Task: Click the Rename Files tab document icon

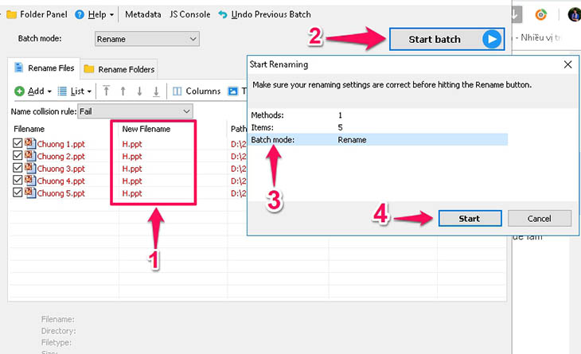Action: point(18,68)
